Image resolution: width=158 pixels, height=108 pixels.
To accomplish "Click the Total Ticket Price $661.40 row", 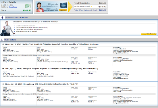I will pyautogui.click(x=90, y=3).
